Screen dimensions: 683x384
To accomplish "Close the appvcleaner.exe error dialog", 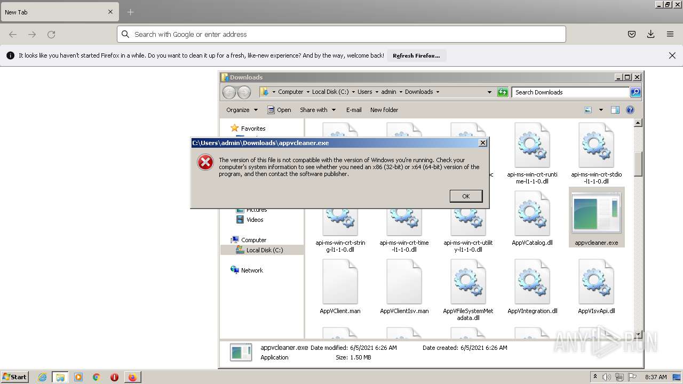I will (482, 143).
